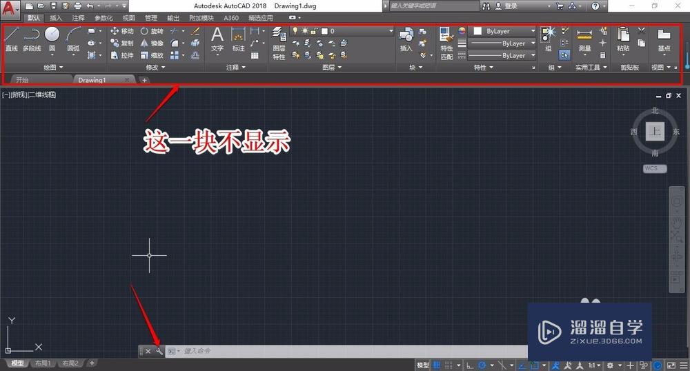The image size is (690, 371).
Task: Toggle object snap in status bar
Action: coord(535,365)
